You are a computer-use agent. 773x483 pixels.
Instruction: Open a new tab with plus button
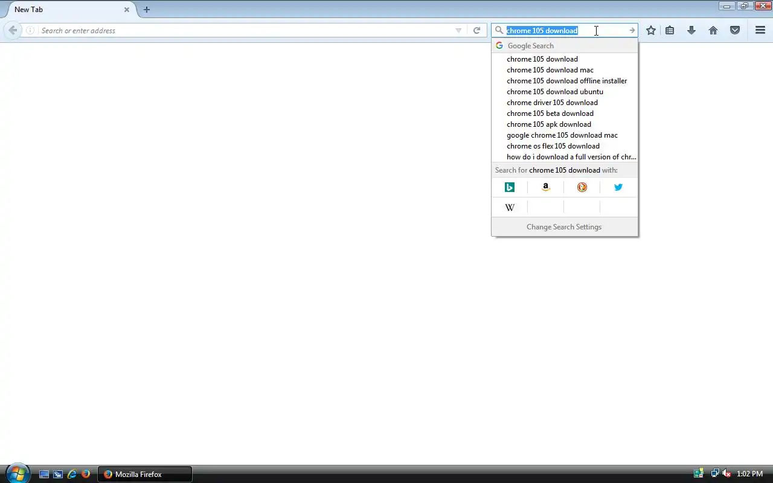147,10
